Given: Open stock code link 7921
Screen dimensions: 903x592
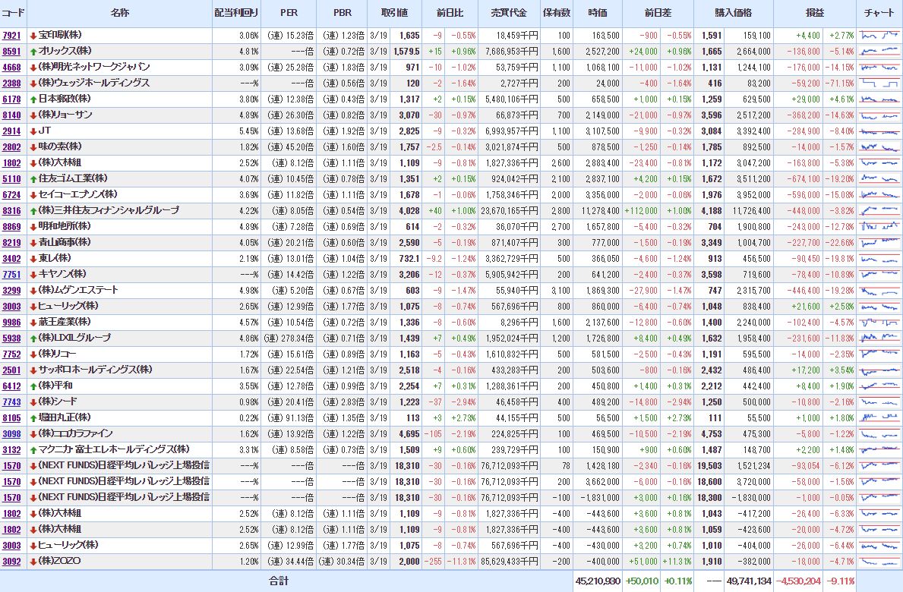Looking at the screenshot, I should point(12,36).
